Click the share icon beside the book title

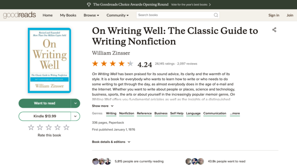[274, 30]
